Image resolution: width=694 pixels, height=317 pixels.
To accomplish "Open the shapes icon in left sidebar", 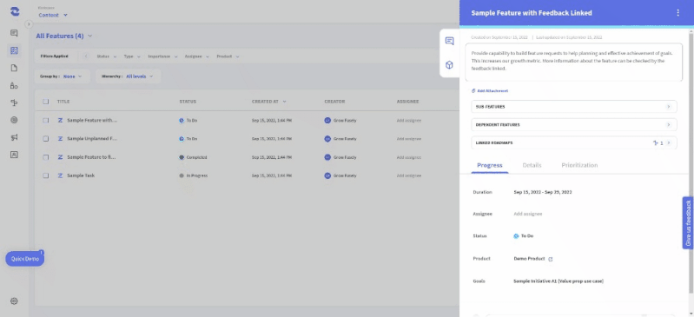I will (x=14, y=85).
